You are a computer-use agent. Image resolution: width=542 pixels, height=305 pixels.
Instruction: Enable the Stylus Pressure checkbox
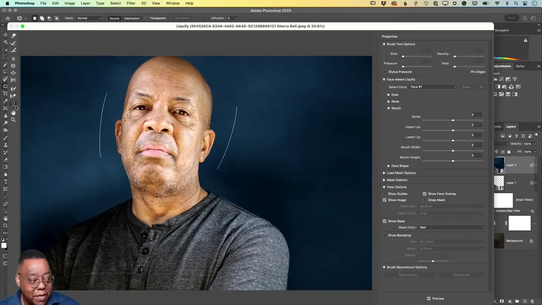pos(385,72)
